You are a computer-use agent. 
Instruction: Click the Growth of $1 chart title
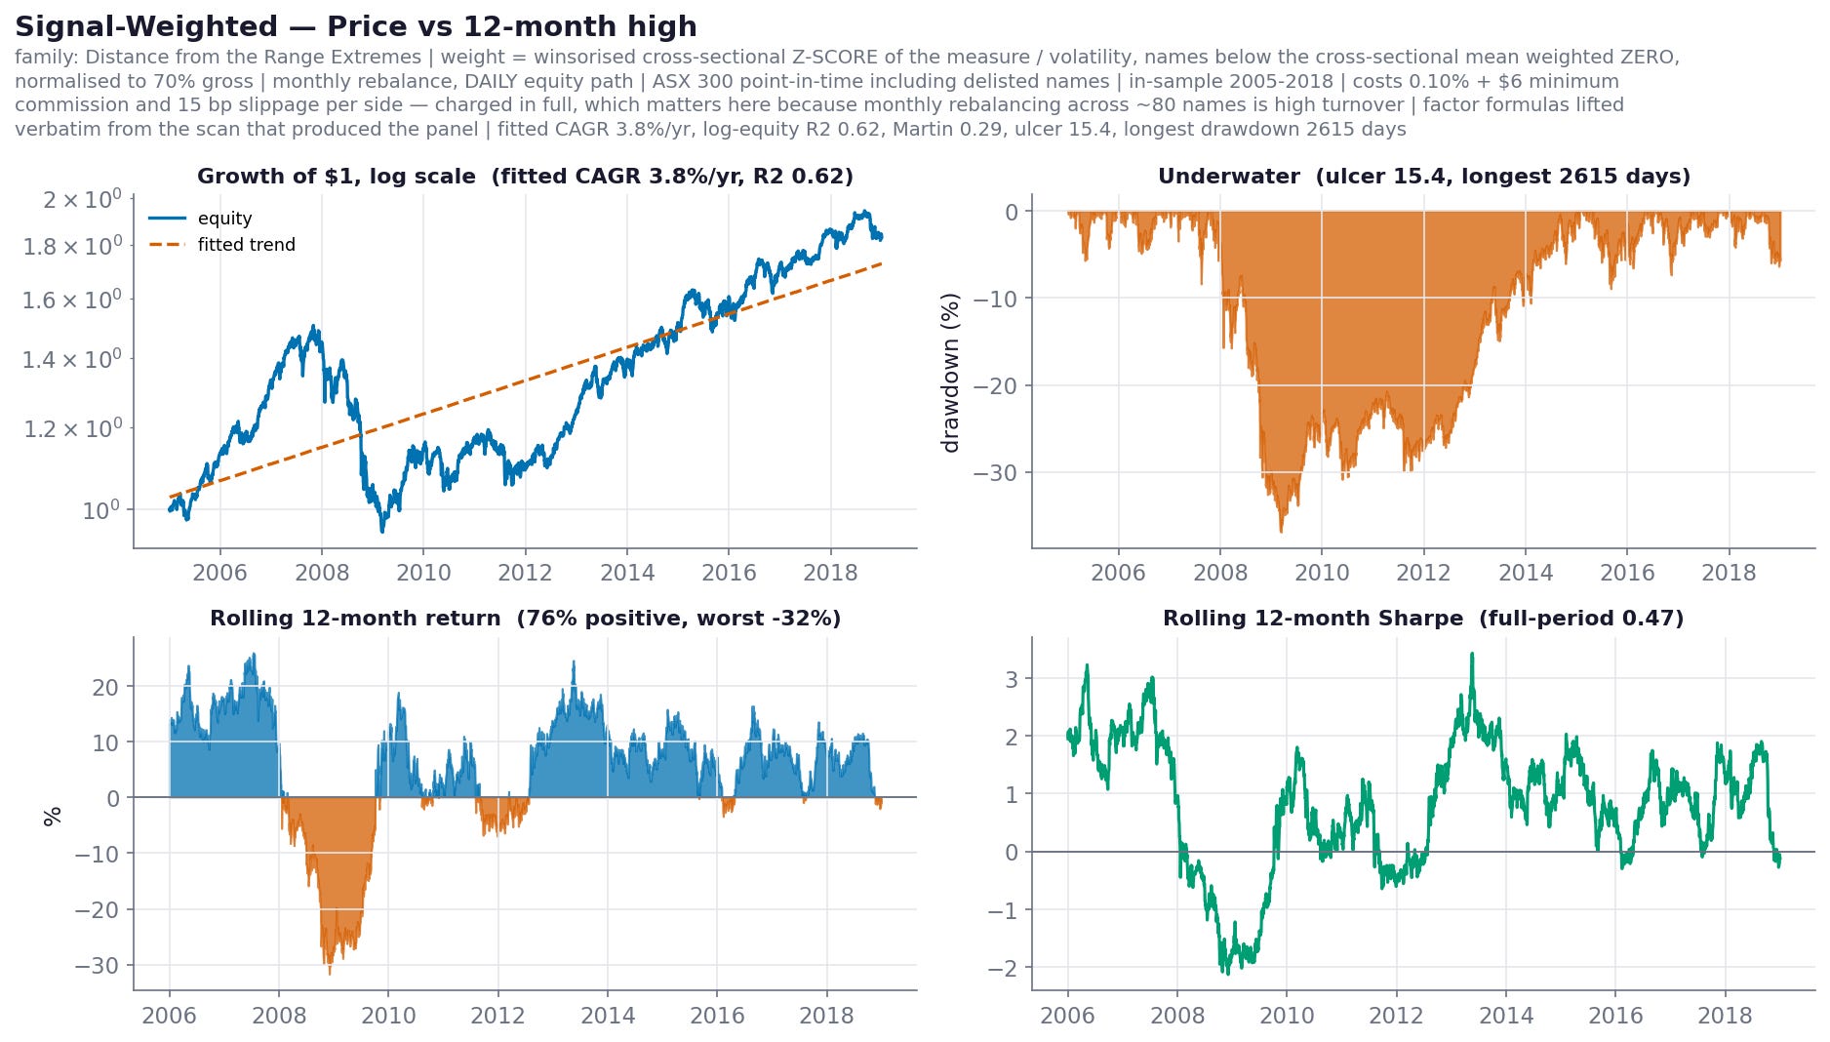coord(525,177)
